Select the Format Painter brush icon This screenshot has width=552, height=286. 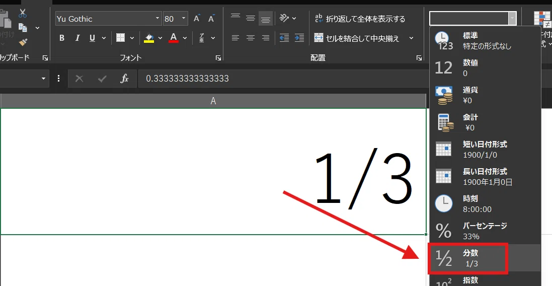pyautogui.click(x=23, y=43)
